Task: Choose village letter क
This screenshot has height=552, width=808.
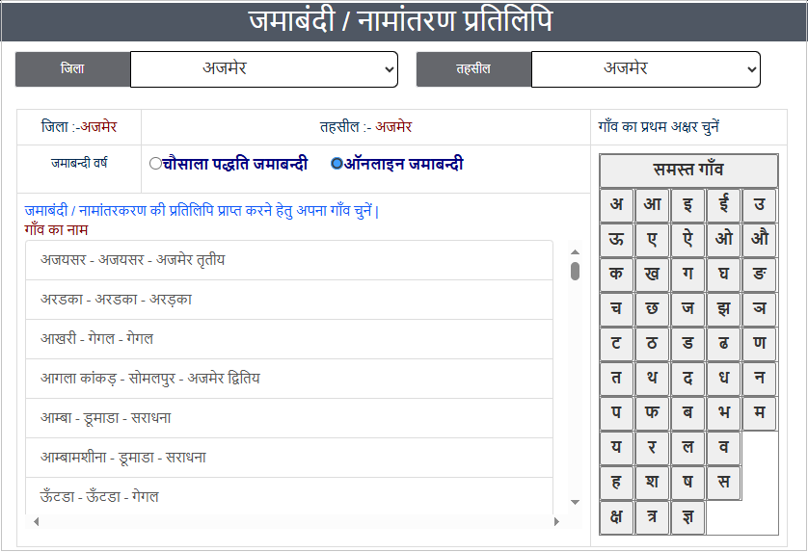Action: point(616,275)
